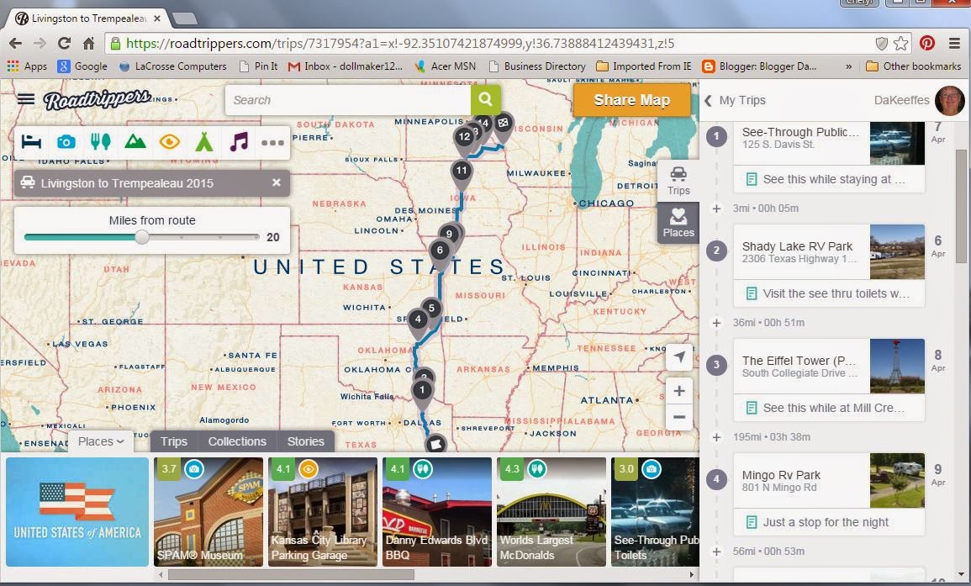This screenshot has height=586, width=971.
Task: Open the Trips car panel button
Action: click(x=678, y=181)
